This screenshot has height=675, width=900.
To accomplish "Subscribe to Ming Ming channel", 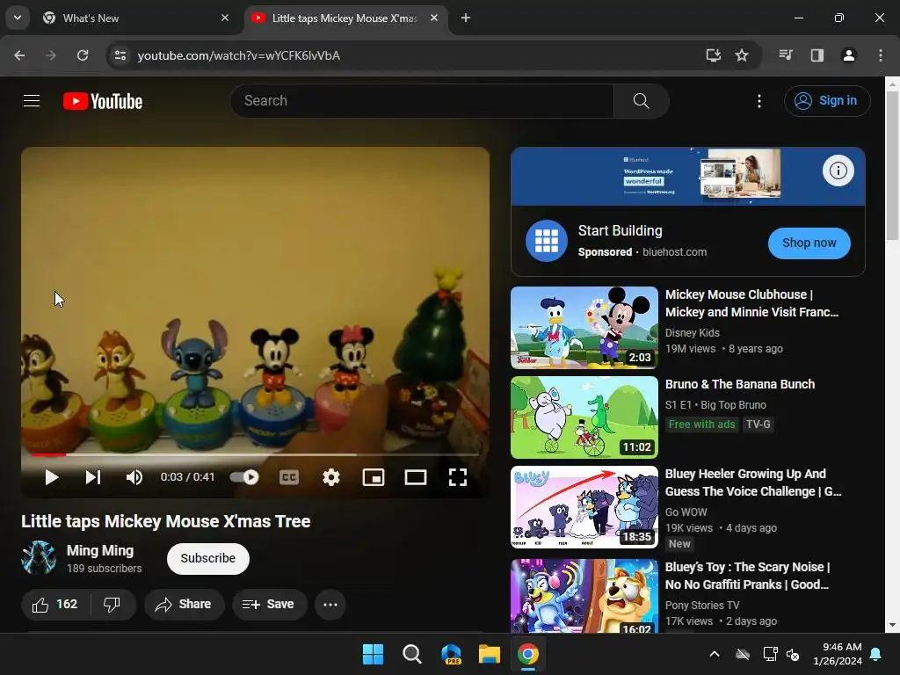I will (x=207, y=558).
